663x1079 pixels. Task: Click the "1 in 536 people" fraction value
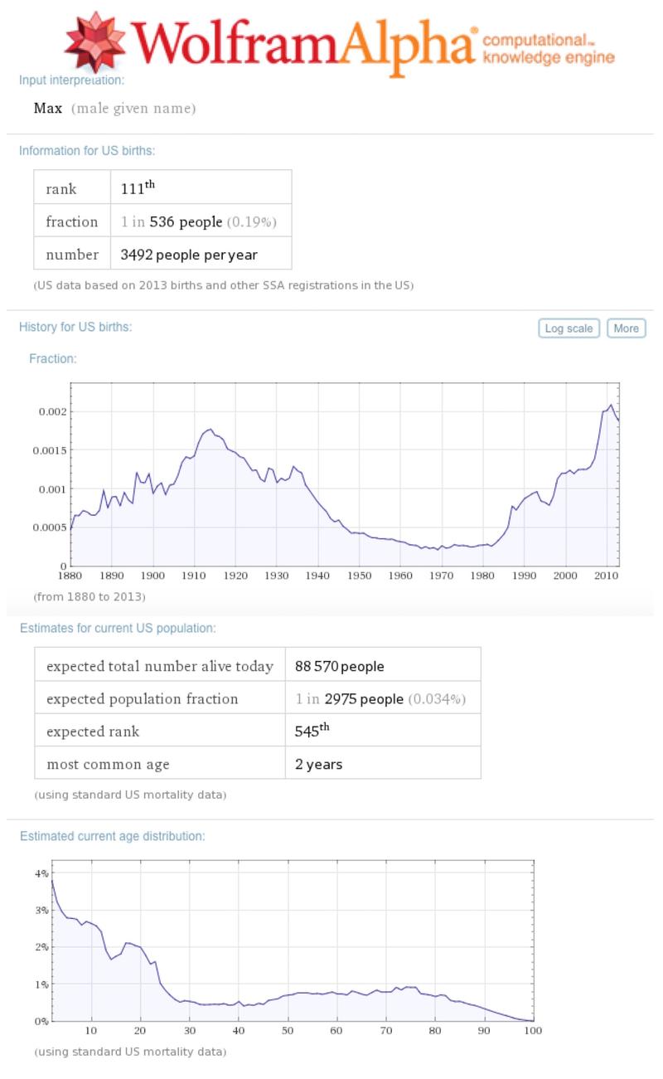tap(171, 221)
